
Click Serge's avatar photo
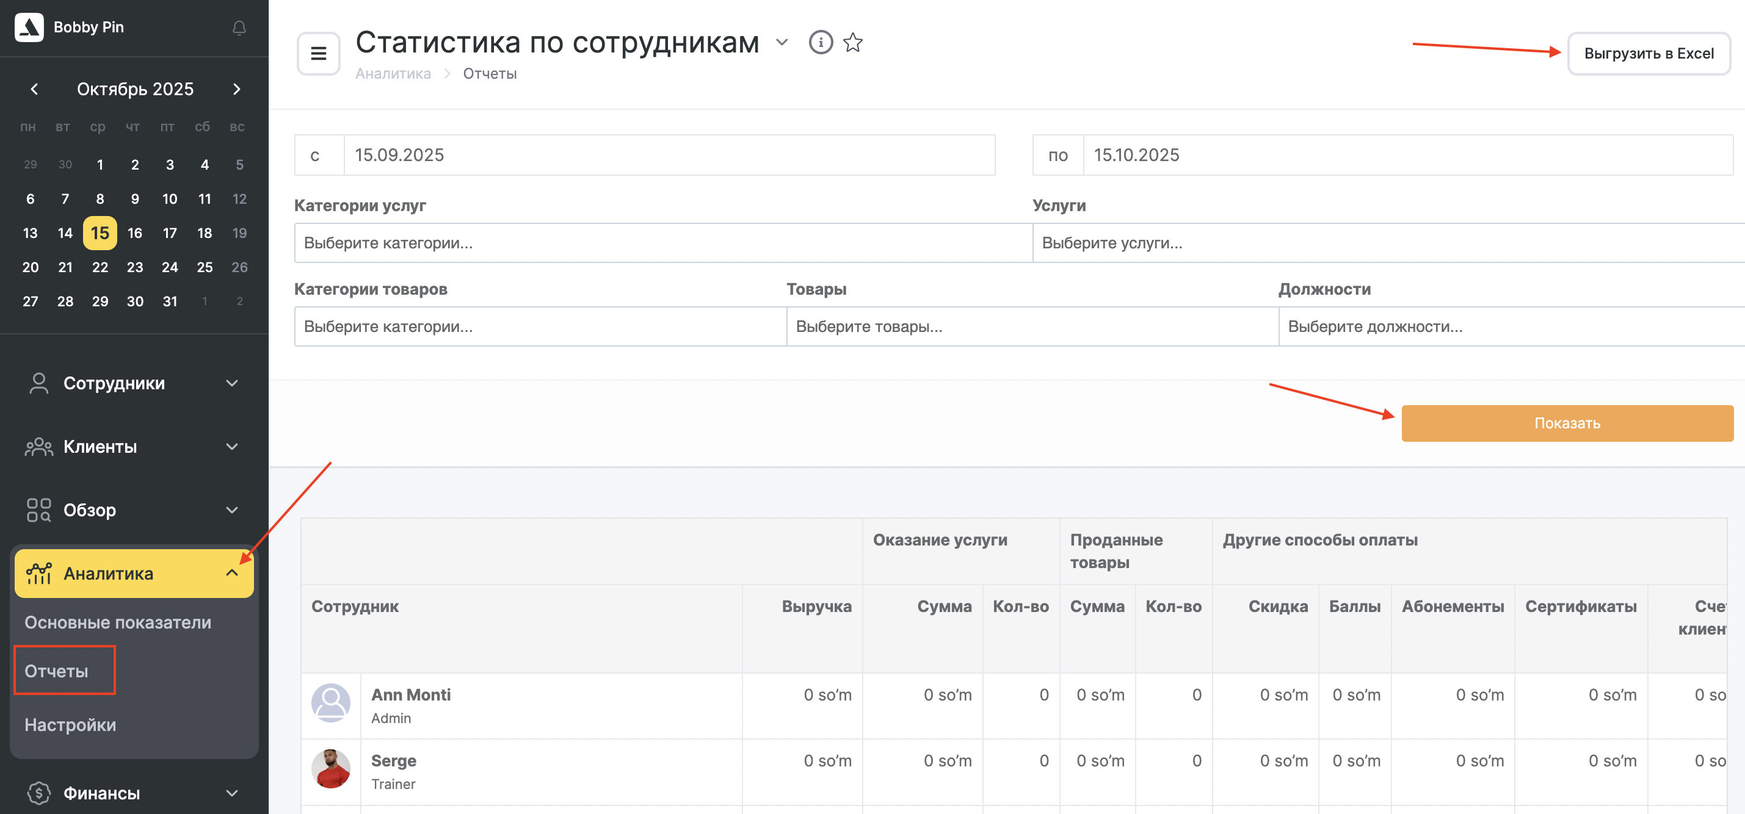tap(330, 769)
